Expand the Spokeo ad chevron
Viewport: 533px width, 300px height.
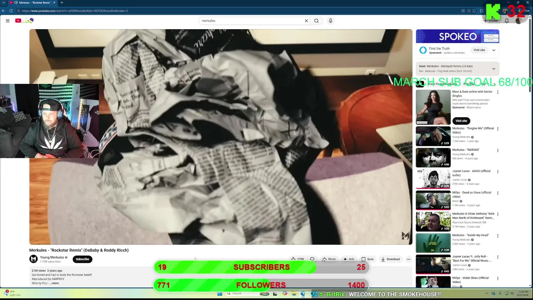pyautogui.click(x=494, y=50)
